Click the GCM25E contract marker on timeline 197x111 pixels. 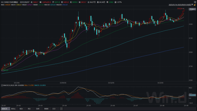tap(63, 82)
